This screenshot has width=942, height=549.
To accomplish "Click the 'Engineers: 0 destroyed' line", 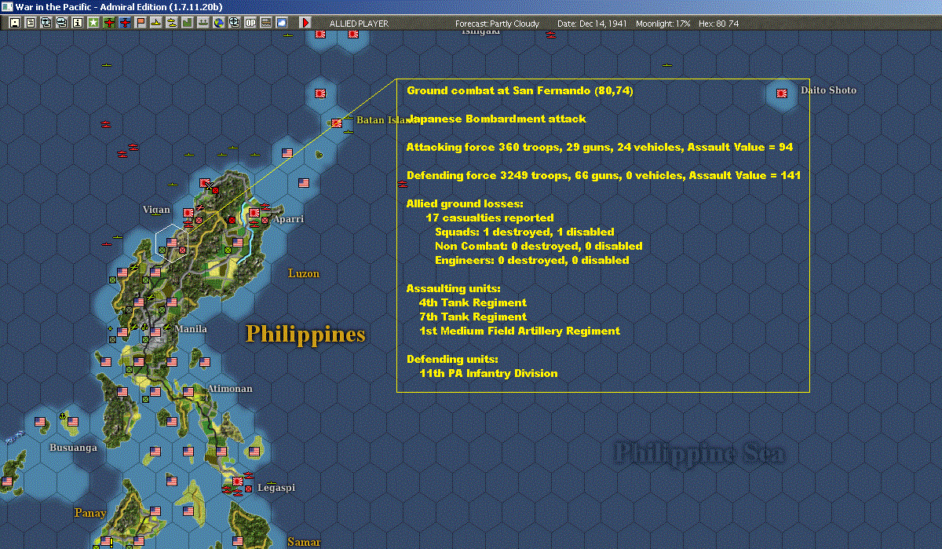I will tap(532, 260).
